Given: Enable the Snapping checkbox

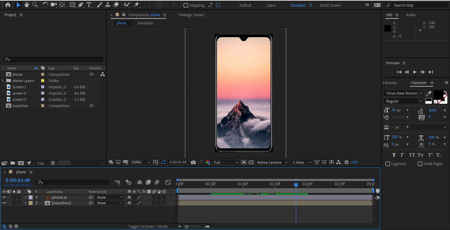Looking at the screenshot, I should (x=186, y=5).
